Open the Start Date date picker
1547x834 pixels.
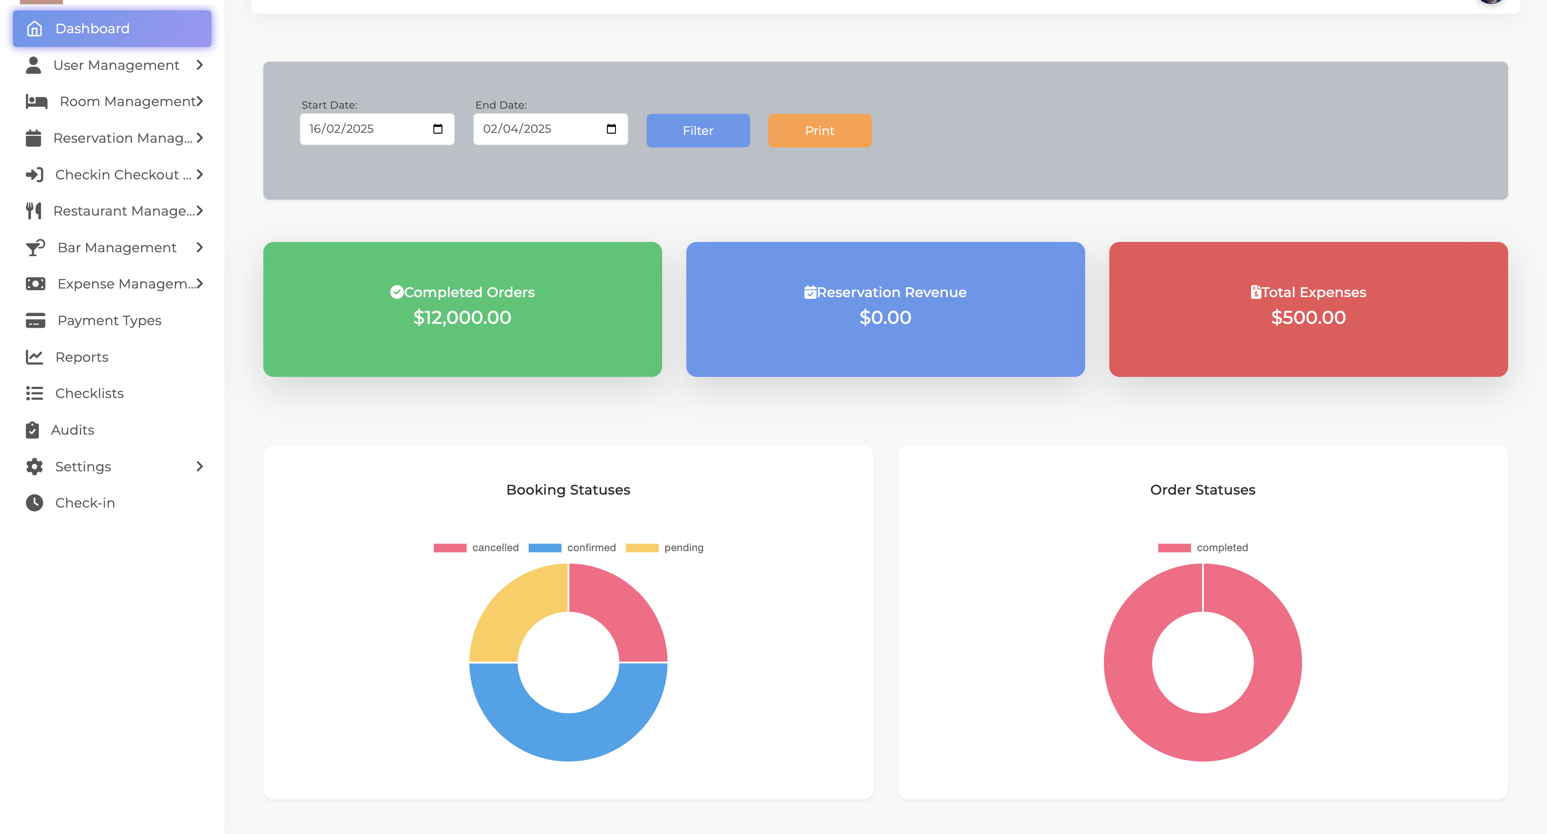(438, 129)
